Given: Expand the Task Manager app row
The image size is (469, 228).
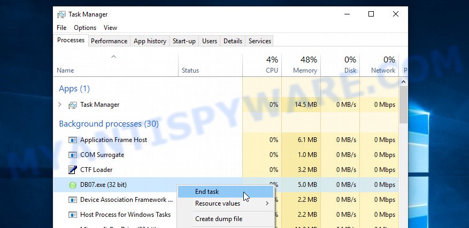Looking at the screenshot, I should pyautogui.click(x=60, y=105).
